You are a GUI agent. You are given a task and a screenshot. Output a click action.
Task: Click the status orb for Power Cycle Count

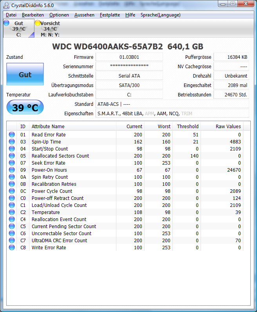12,191
